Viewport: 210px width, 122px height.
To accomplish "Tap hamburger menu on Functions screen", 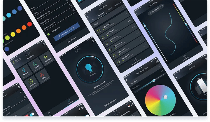I will 44,44.
